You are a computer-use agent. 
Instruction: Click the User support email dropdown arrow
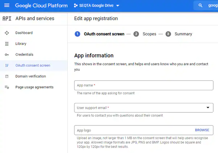tap(208, 107)
